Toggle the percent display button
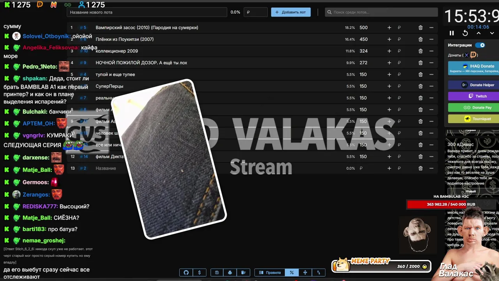499x281 pixels. click(x=292, y=272)
